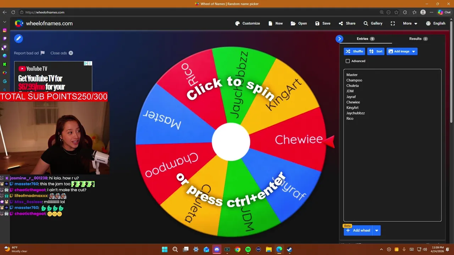Expand the vertical tabs chevron
454x255 pixels.
point(5,22)
